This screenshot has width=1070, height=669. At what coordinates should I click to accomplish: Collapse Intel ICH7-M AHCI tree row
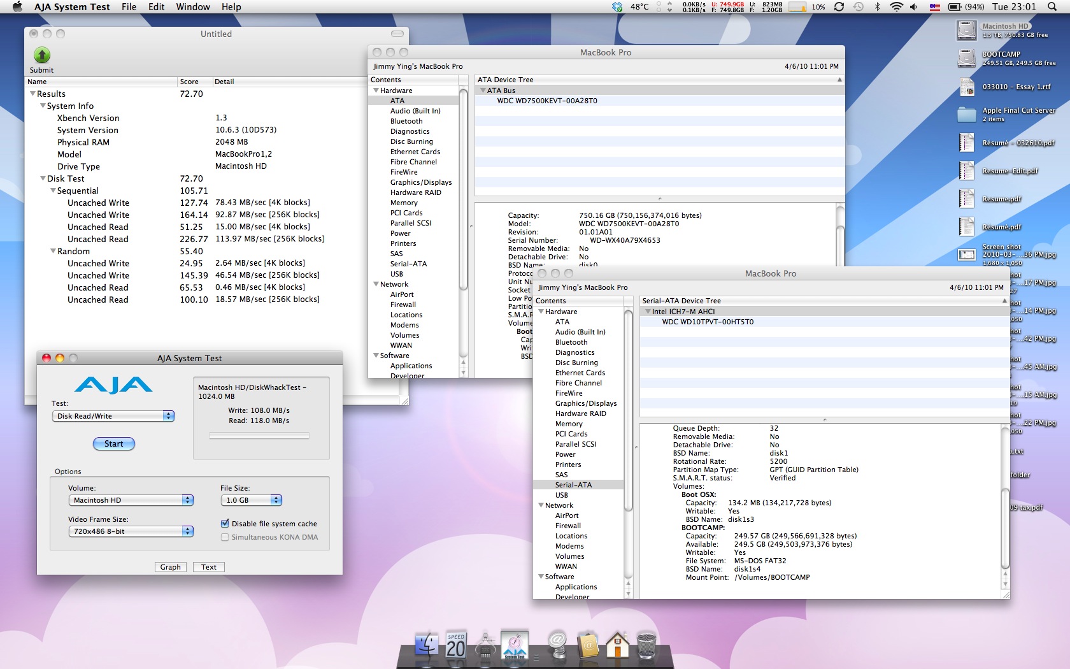[648, 312]
